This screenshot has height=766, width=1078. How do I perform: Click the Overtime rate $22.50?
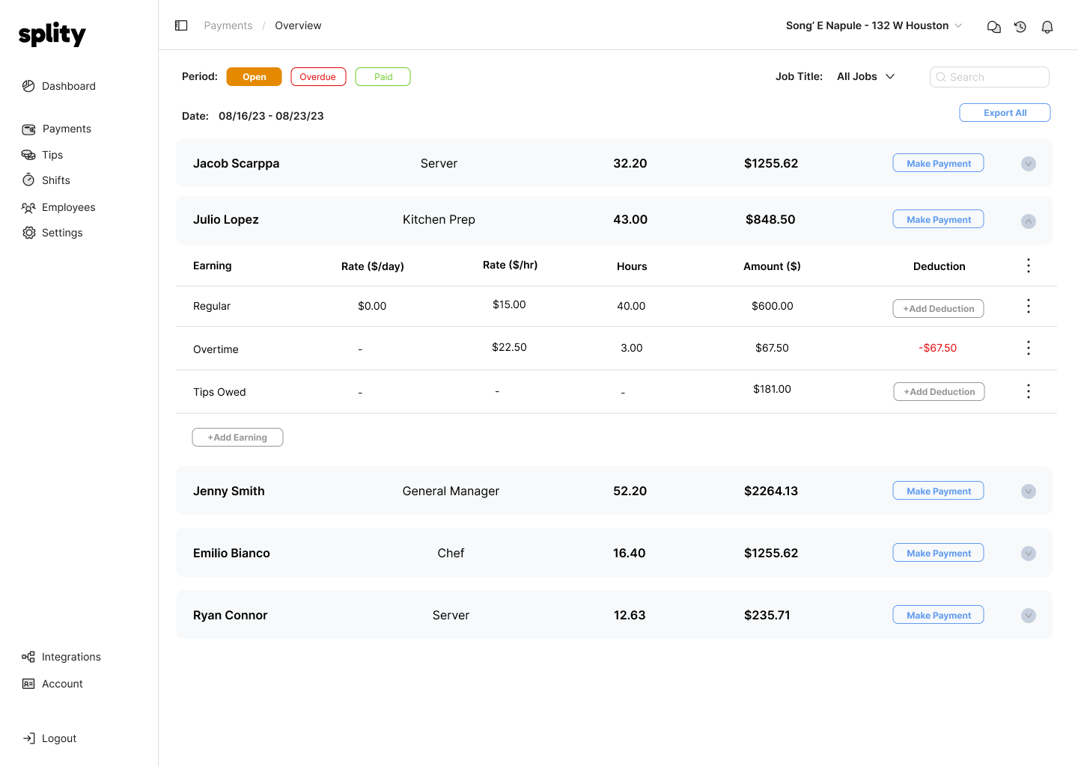coord(509,347)
